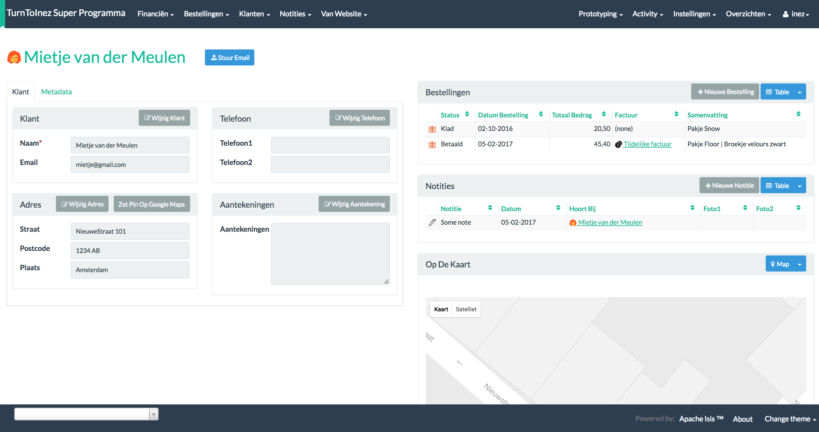Viewport: 819px width, 432px height.
Task: Open the Financiën menu
Action: (x=156, y=14)
